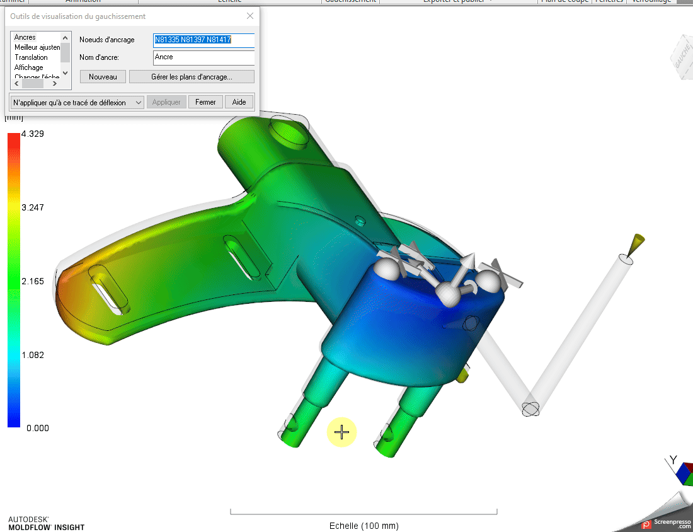Click the red top of color scale
Image resolution: width=693 pixels, height=532 pixels.
(x=14, y=140)
